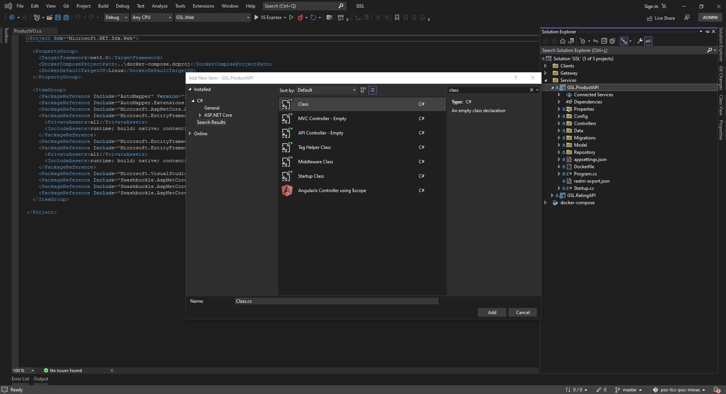Open the Build menu

pos(103,6)
